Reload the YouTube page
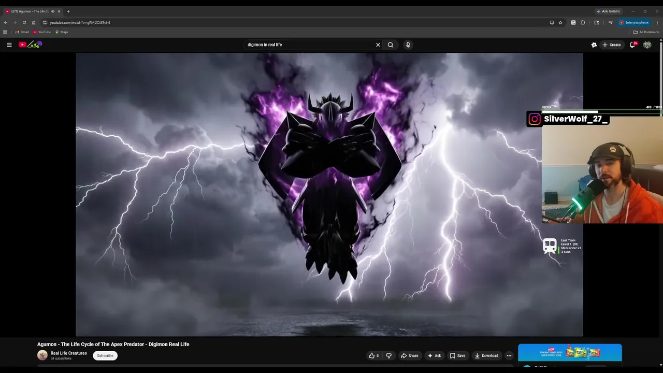Screen dimensions: 663x373 click(x=24, y=22)
